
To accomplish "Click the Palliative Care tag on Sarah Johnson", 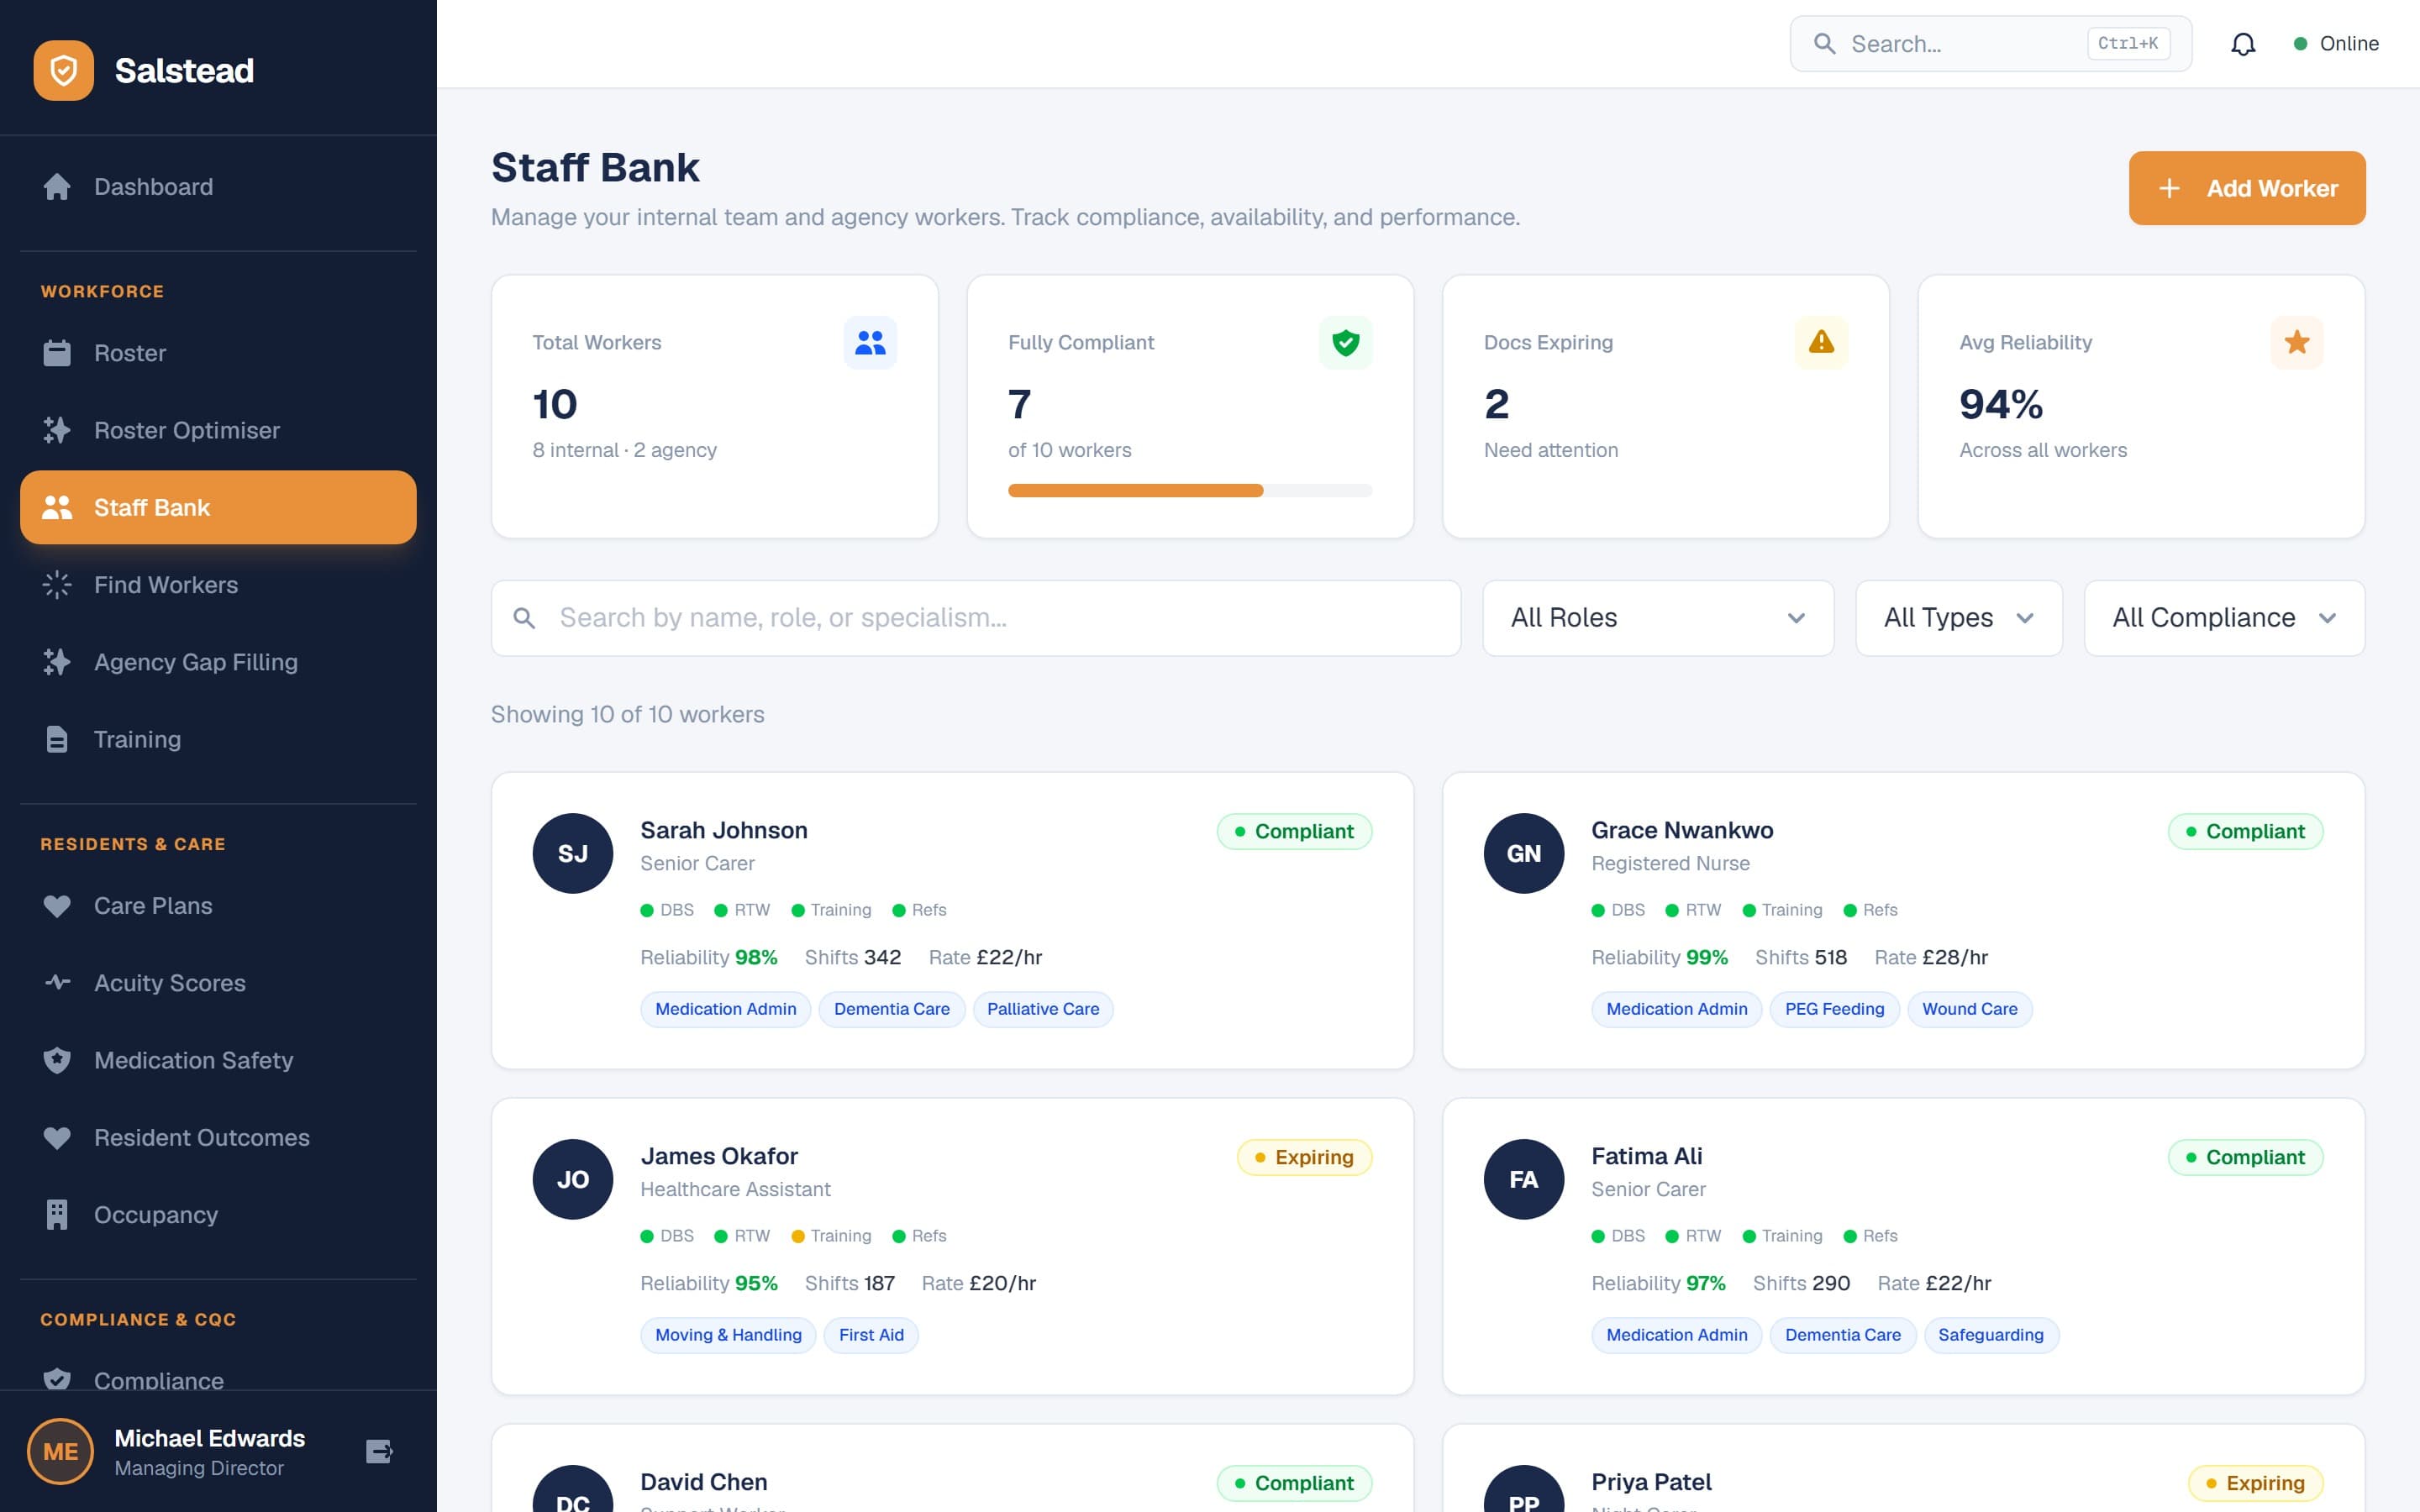I will click(x=1043, y=1009).
